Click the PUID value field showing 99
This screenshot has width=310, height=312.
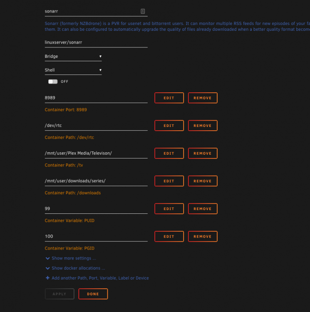pos(96,209)
